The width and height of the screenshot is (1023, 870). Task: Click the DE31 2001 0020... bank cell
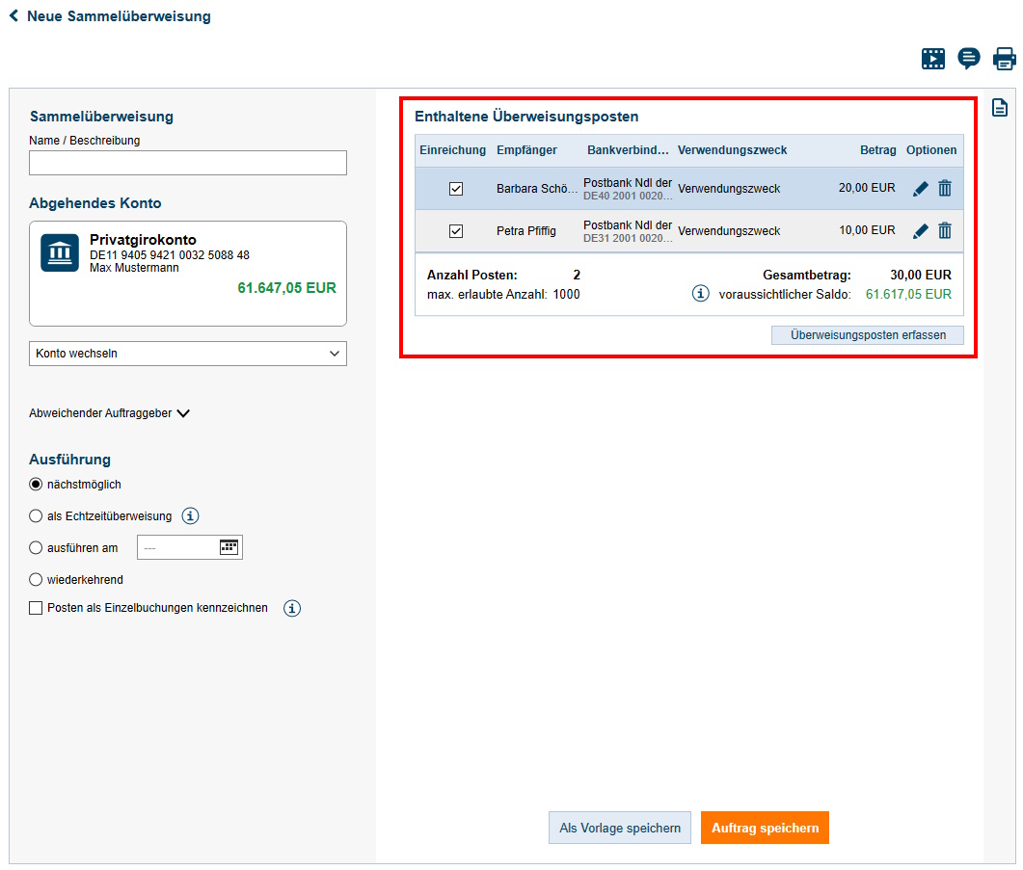point(628,238)
